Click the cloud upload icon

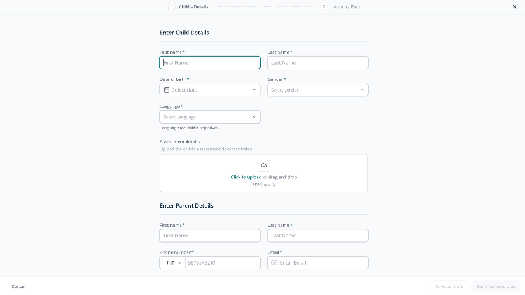(x=264, y=166)
